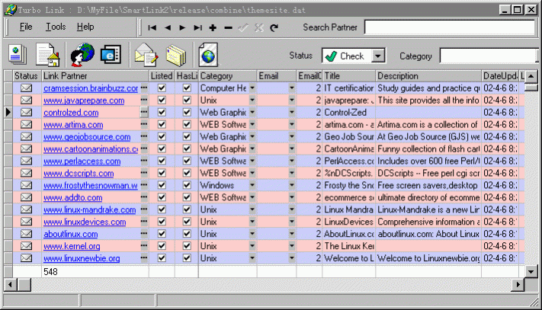Open the File menu
Image resolution: width=542 pixels, height=310 pixels.
26,27
